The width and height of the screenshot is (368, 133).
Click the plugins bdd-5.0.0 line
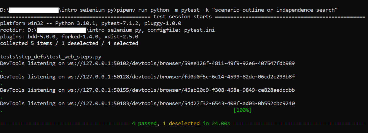click(69, 37)
